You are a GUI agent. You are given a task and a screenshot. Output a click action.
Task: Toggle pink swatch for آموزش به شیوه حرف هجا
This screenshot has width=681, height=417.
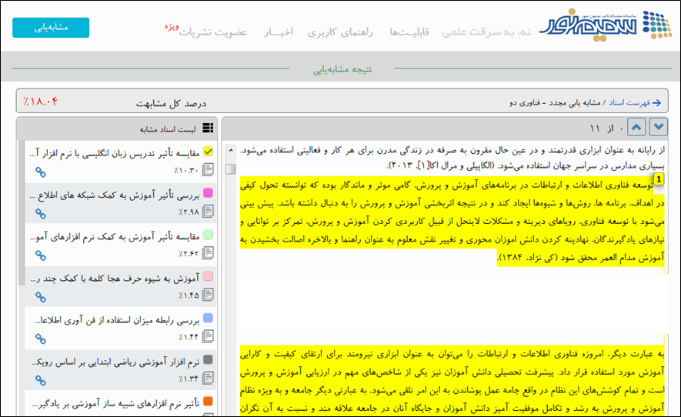(x=208, y=276)
